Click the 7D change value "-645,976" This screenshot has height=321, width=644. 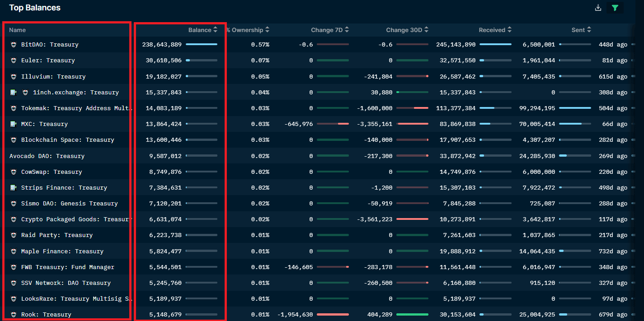pos(299,124)
